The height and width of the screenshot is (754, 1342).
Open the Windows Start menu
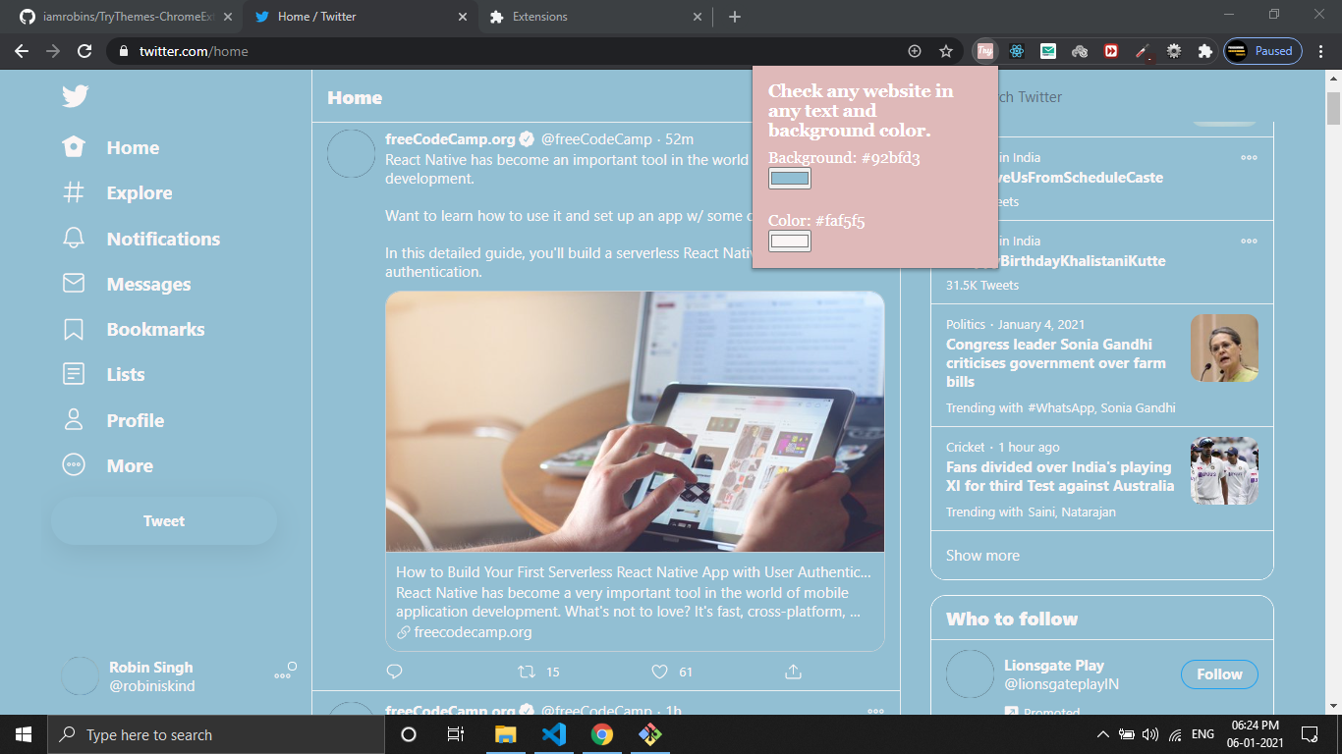[x=24, y=734]
